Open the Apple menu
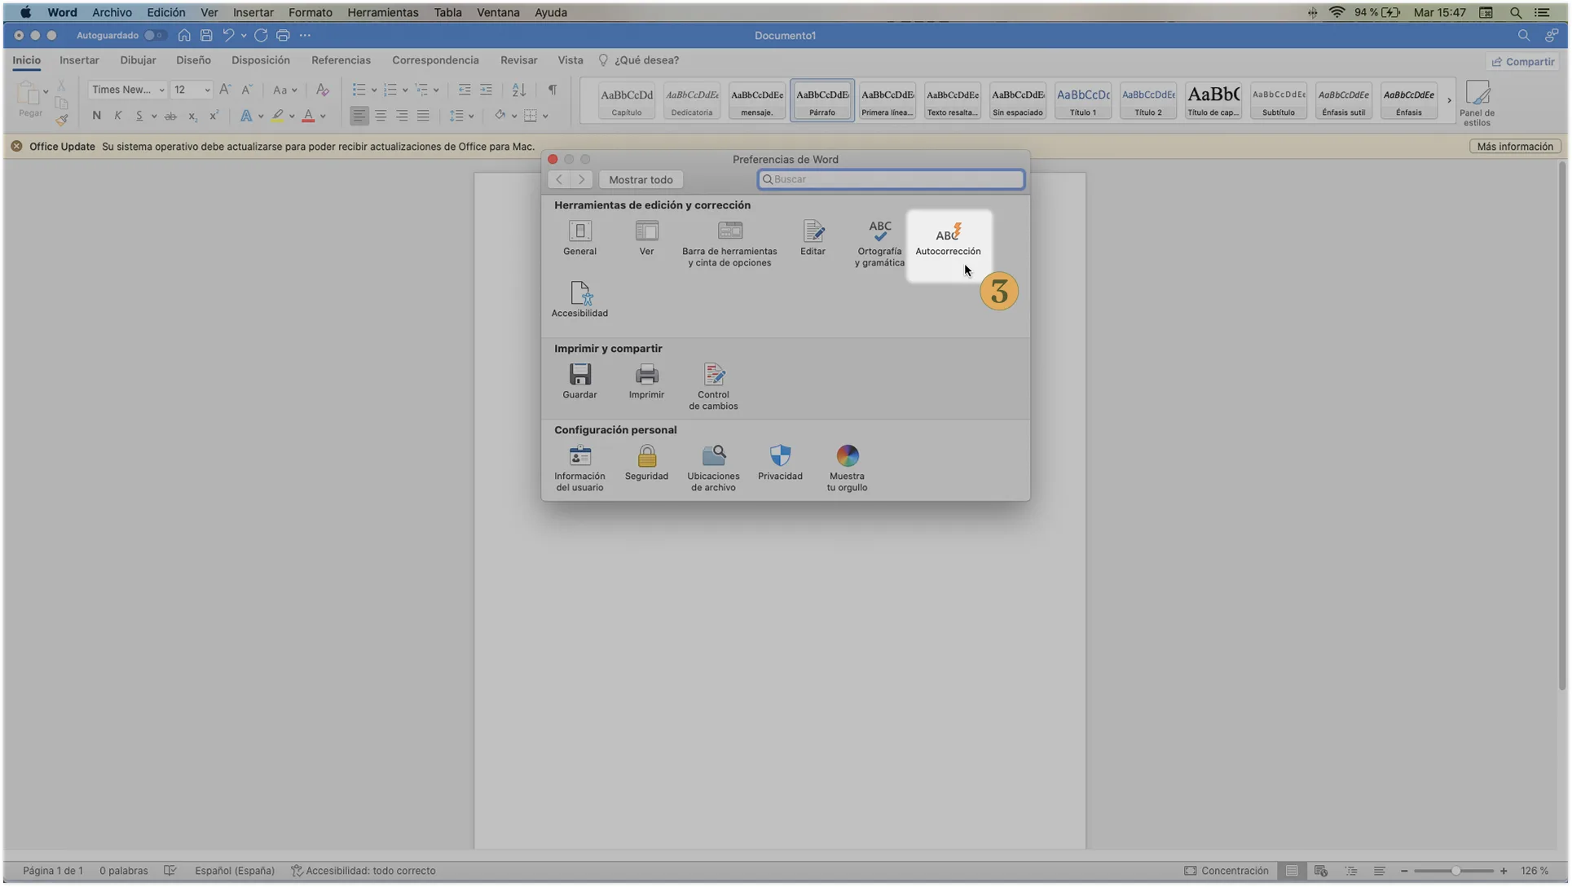The width and height of the screenshot is (1572, 887). click(25, 12)
